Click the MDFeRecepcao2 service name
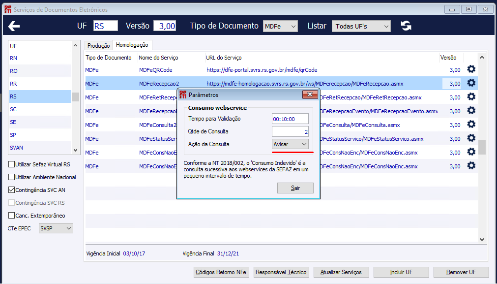 (159, 84)
